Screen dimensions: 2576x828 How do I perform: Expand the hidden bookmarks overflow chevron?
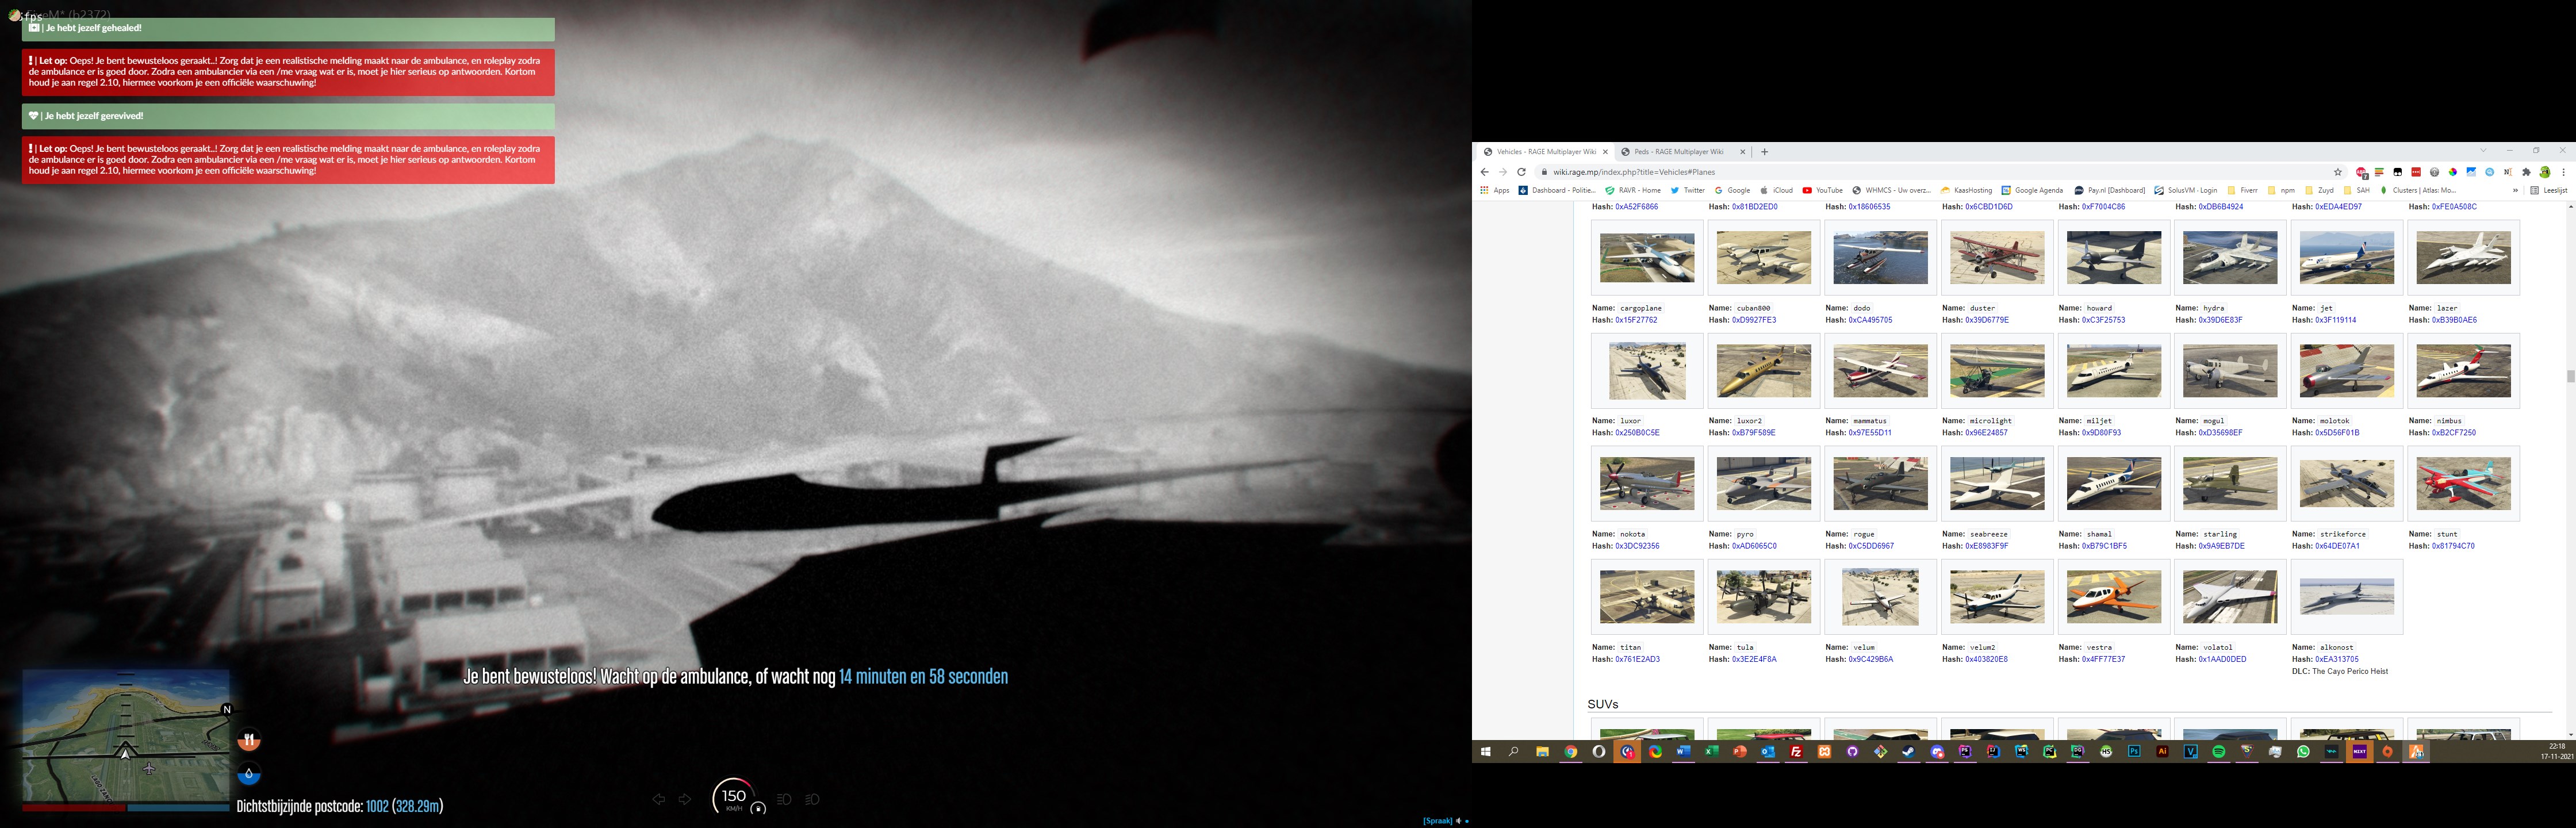pos(2515,190)
